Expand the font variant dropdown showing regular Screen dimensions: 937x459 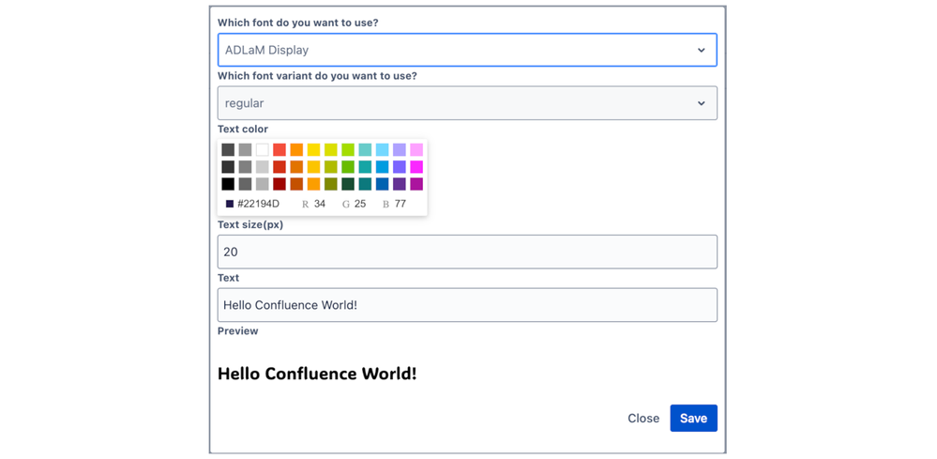coord(467,103)
